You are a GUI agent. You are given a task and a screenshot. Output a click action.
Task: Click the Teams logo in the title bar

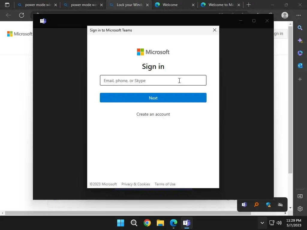click(43, 21)
